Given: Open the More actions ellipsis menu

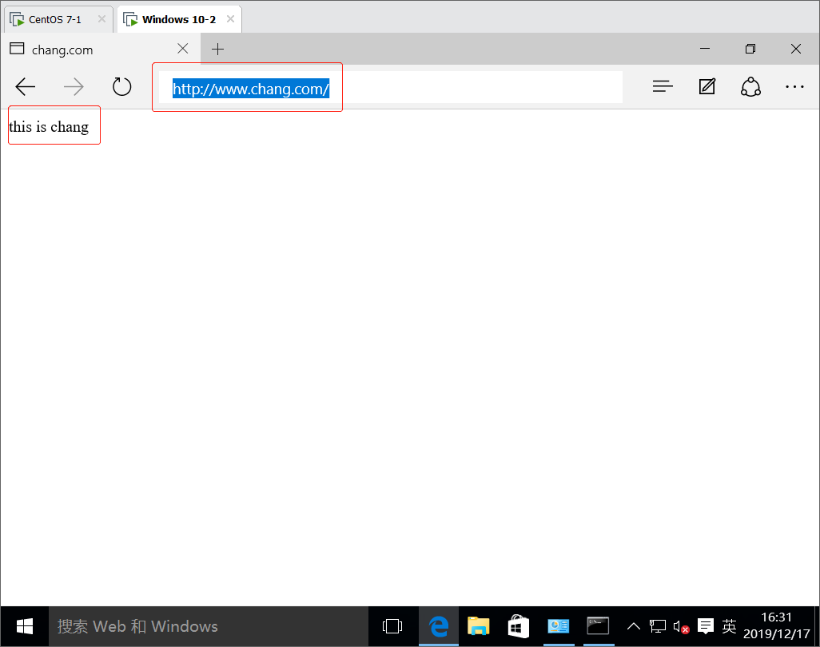Looking at the screenshot, I should [x=794, y=87].
